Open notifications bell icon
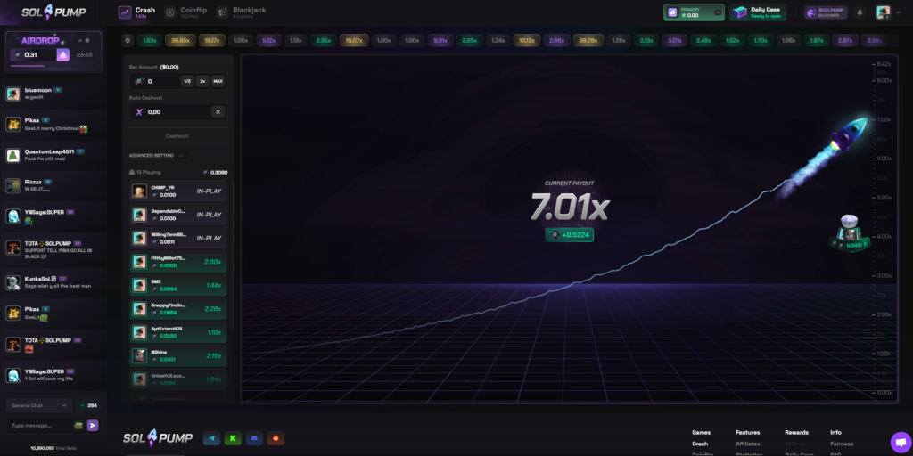 (860, 12)
